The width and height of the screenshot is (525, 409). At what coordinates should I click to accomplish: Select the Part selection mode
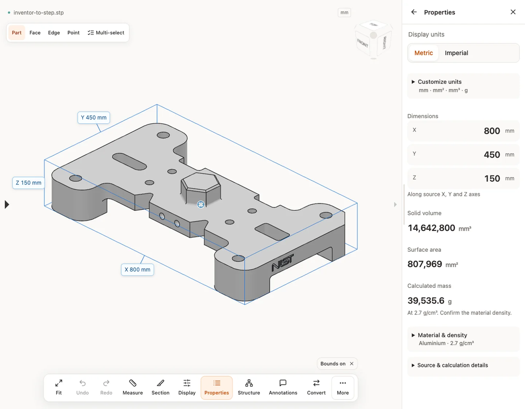coord(17,33)
